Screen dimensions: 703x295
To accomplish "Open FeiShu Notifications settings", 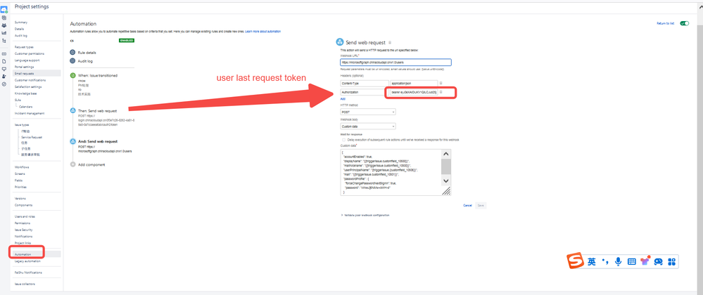I will coord(28,272).
